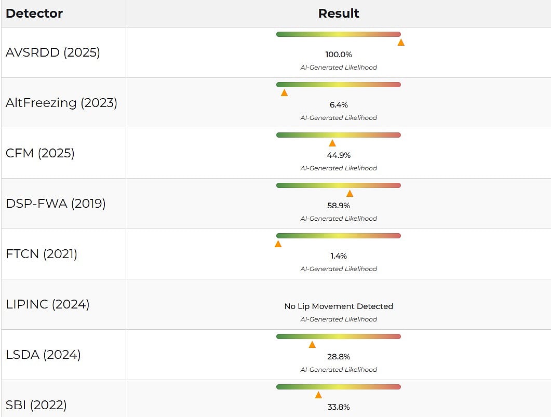Click the LIPINC (2024) detector name
The width and height of the screenshot is (551, 417).
point(48,304)
